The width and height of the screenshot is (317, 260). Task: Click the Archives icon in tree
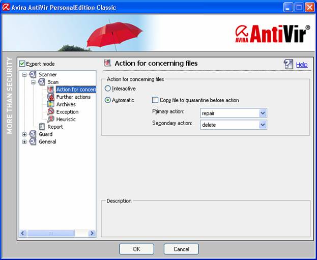pos(51,104)
